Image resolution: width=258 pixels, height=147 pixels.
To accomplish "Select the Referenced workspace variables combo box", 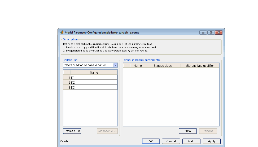I will pyautogui.click(x=88, y=65).
